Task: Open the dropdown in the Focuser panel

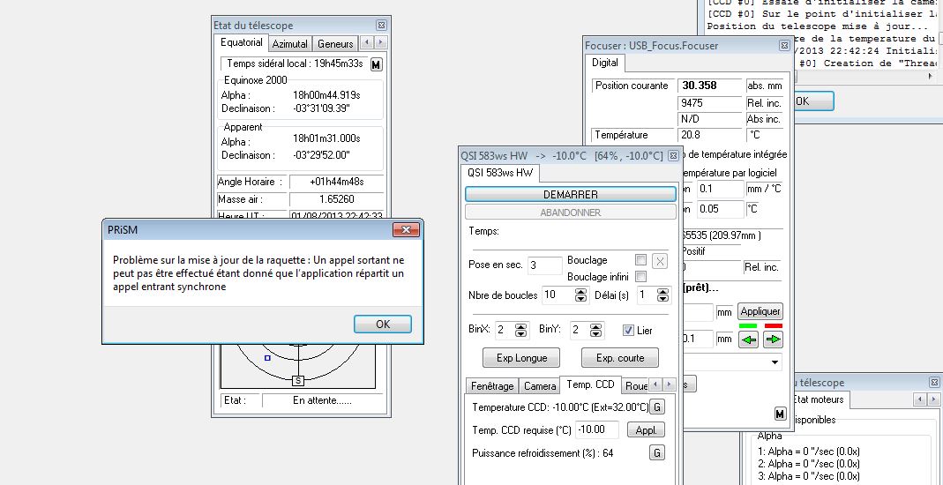Action: coord(775,362)
